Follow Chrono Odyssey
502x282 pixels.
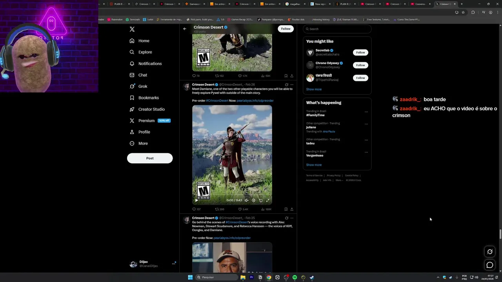(360, 65)
